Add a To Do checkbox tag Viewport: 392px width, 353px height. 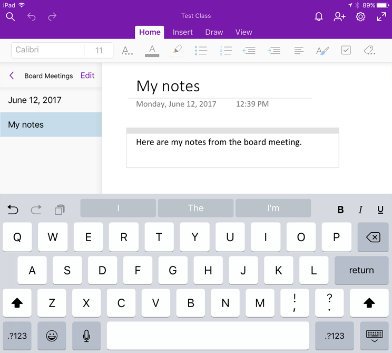346,50
